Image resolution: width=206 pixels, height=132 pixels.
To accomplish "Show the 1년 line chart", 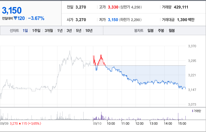I will point(60,31).
